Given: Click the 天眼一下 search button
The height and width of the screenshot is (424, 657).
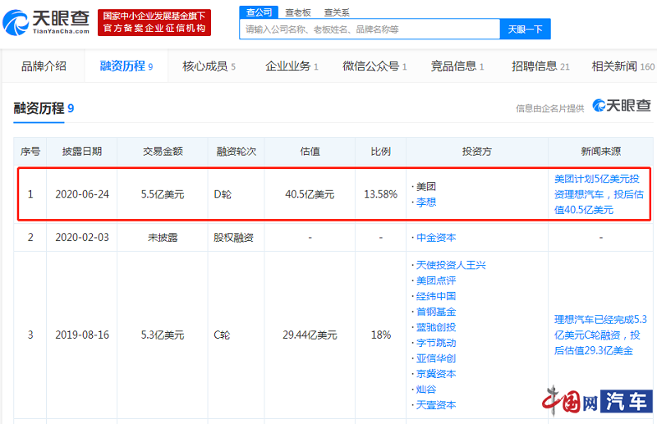Looking at the screenshot, I should coord(525,29).
